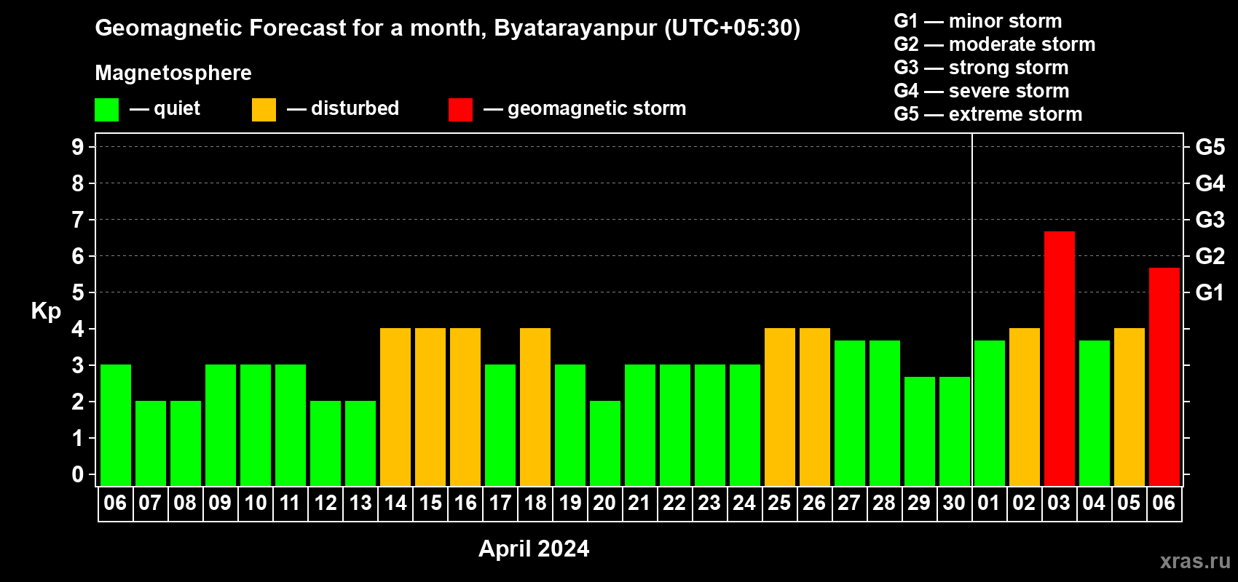Viewport: 1238px width, 582px height.
Task: Click date label 22 on the x-axis
Action: click(674, 503)
